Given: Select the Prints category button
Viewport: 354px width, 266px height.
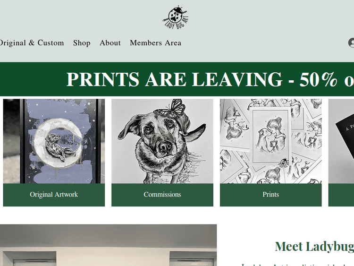Looking at the screenshot, I should pos(271,195).
